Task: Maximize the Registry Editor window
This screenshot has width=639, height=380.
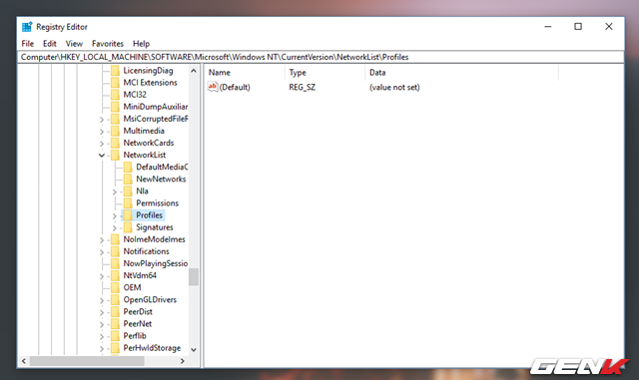Action: point(578,27)
